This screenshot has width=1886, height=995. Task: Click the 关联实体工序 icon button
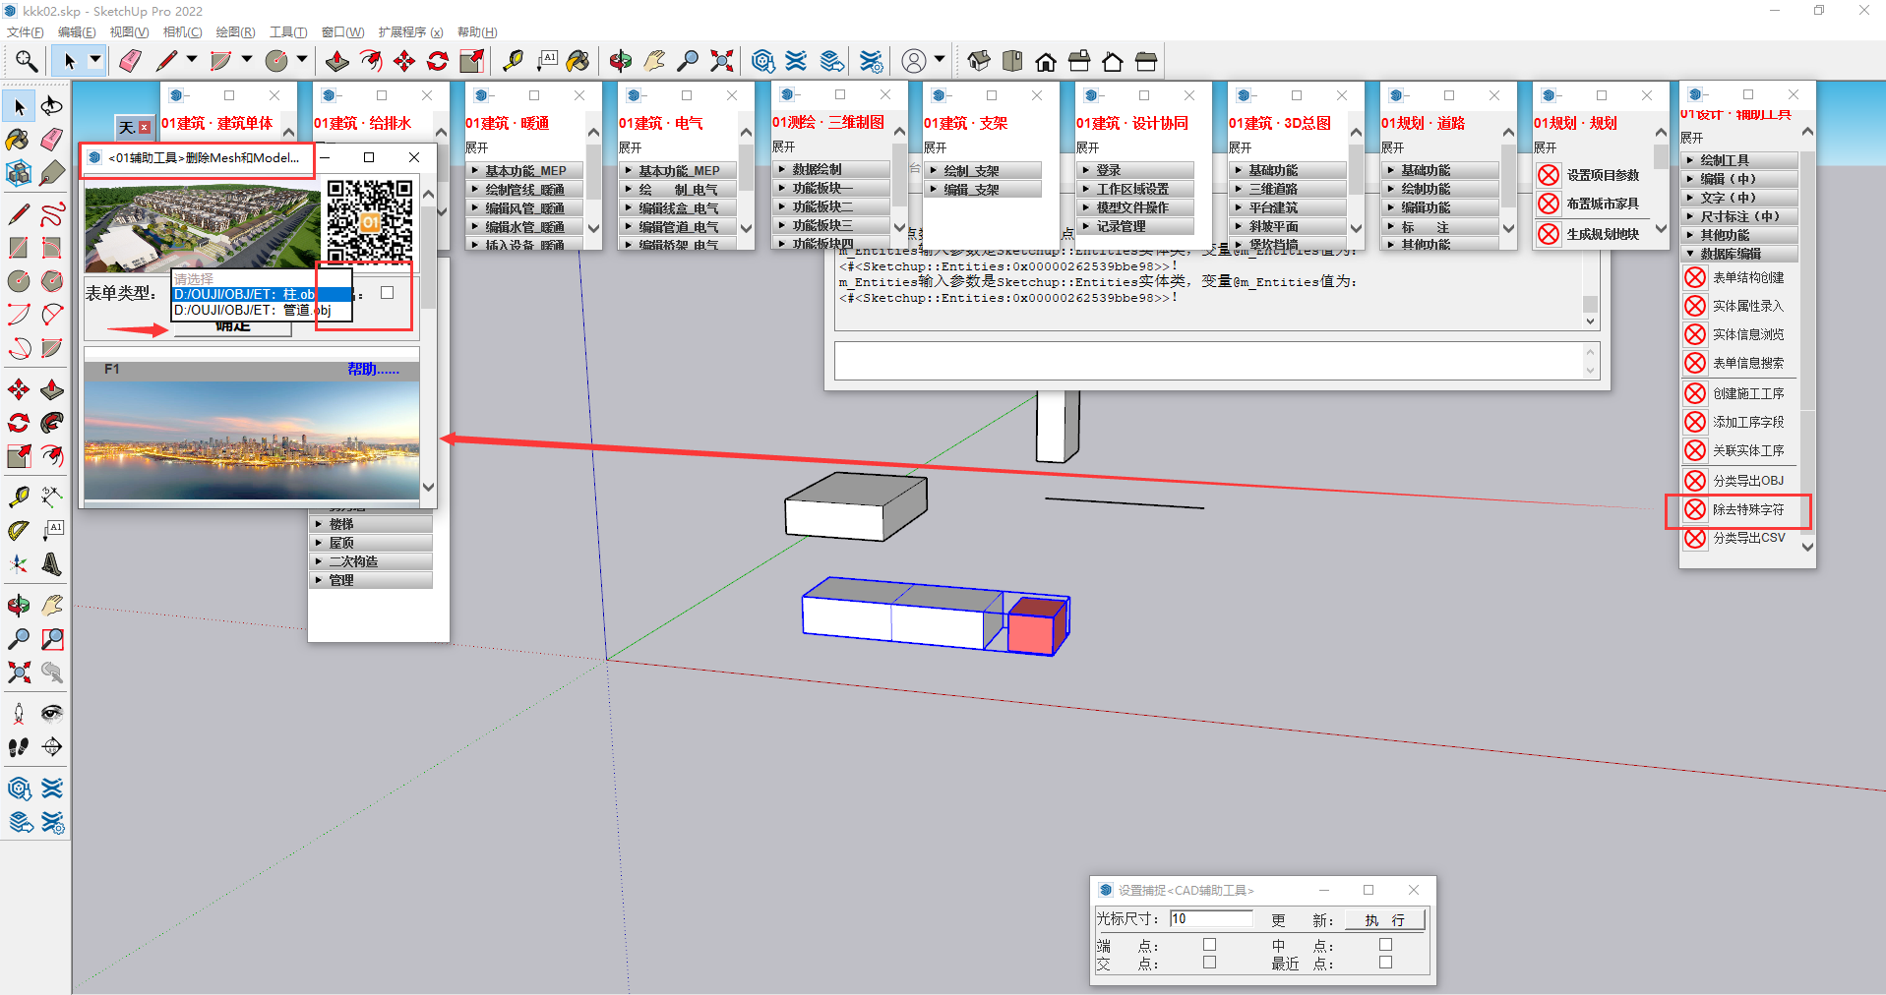(x=1695, y=450)
